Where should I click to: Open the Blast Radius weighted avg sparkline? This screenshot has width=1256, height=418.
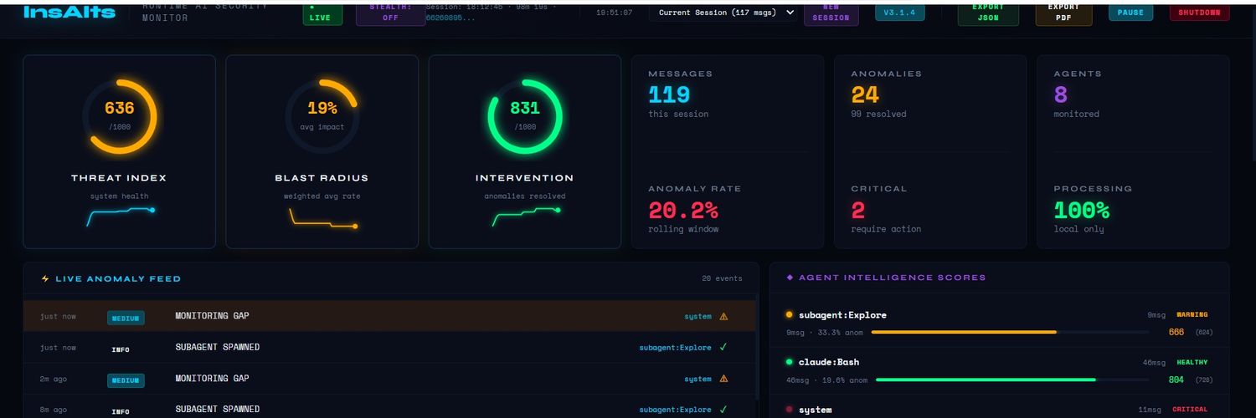(x=323, y=217)
